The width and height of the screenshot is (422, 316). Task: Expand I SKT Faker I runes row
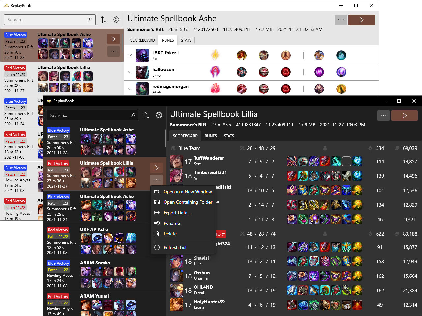(x=130, y=55)
